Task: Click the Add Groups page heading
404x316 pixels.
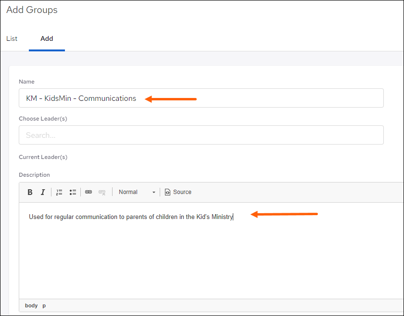Action: 32,10
